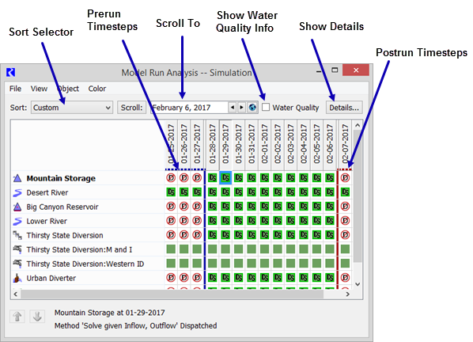
Task: Step scroll date forward with right arrow
Action: pyautogui.click(x=241, y=108)
